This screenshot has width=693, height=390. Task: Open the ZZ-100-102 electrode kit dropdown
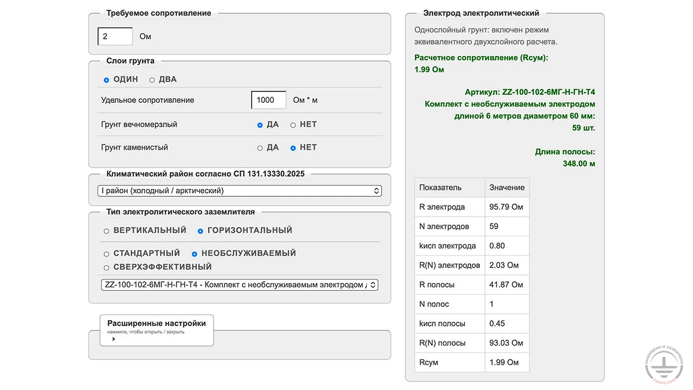(240, 285)
